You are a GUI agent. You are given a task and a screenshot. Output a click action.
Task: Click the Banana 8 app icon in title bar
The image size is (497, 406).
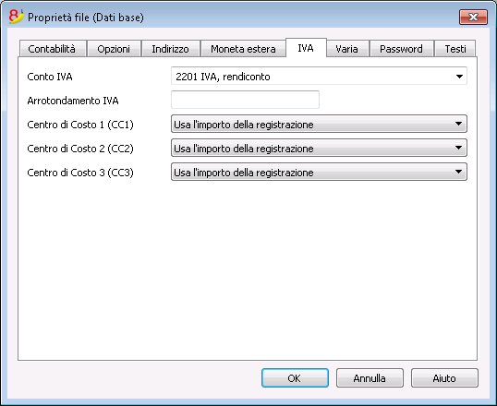click(16, 17)
